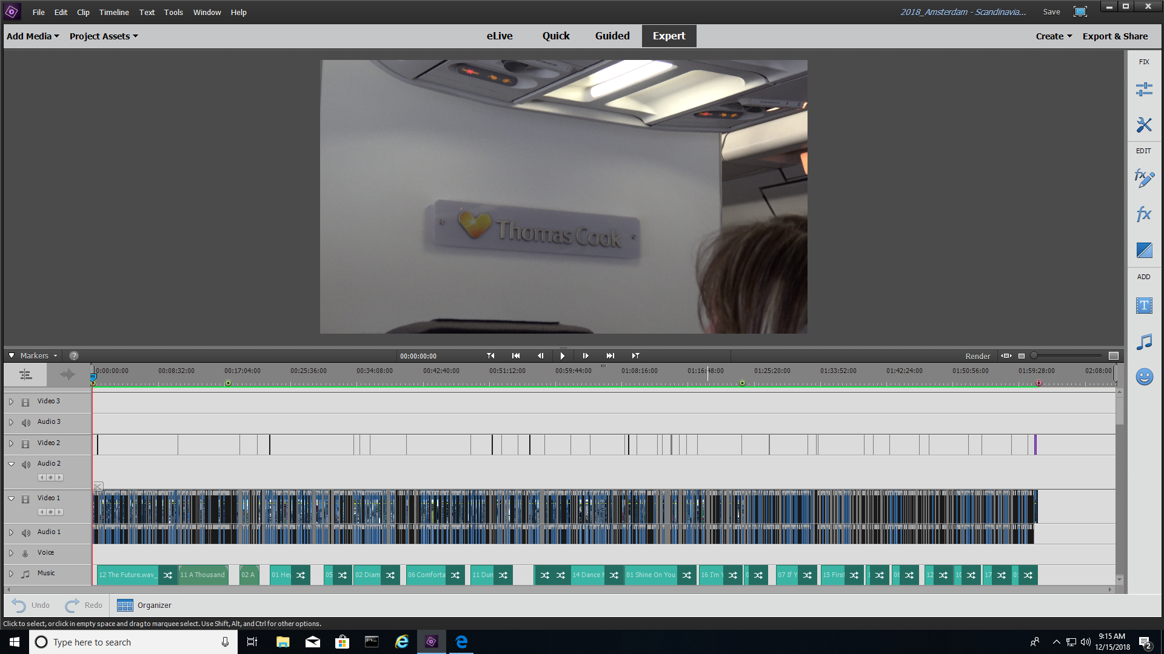
Task: Open the Graphics smiley face icon
Action: [x=1143, y=377]
